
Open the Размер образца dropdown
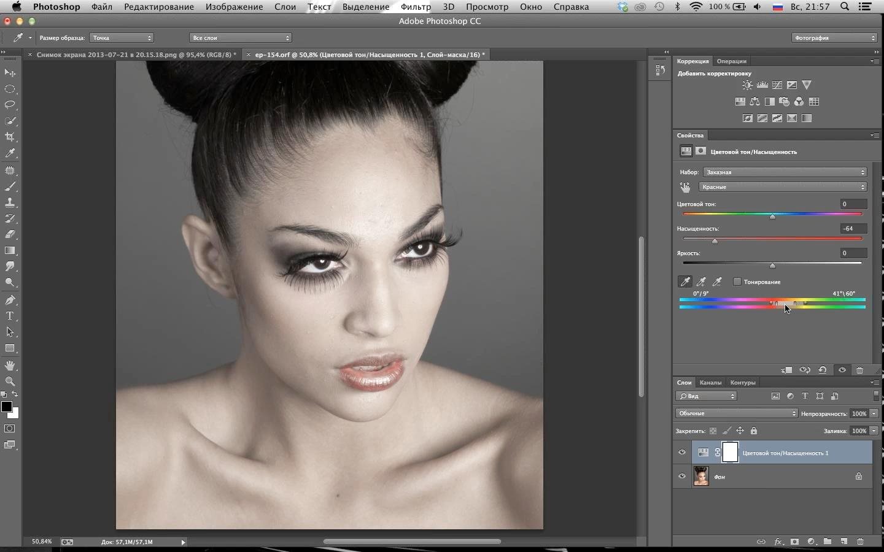122,38
